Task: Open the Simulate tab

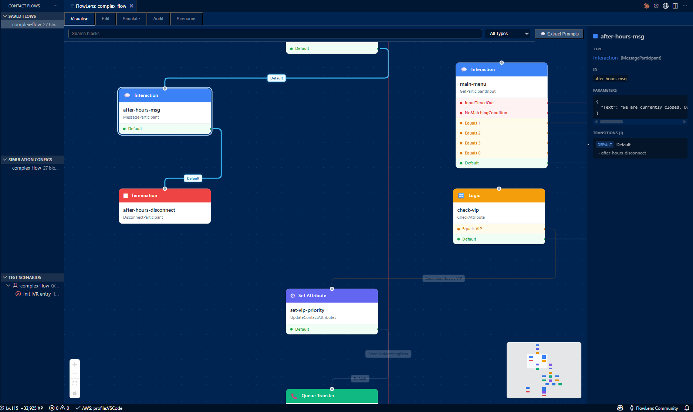Action: click(131, 19)
